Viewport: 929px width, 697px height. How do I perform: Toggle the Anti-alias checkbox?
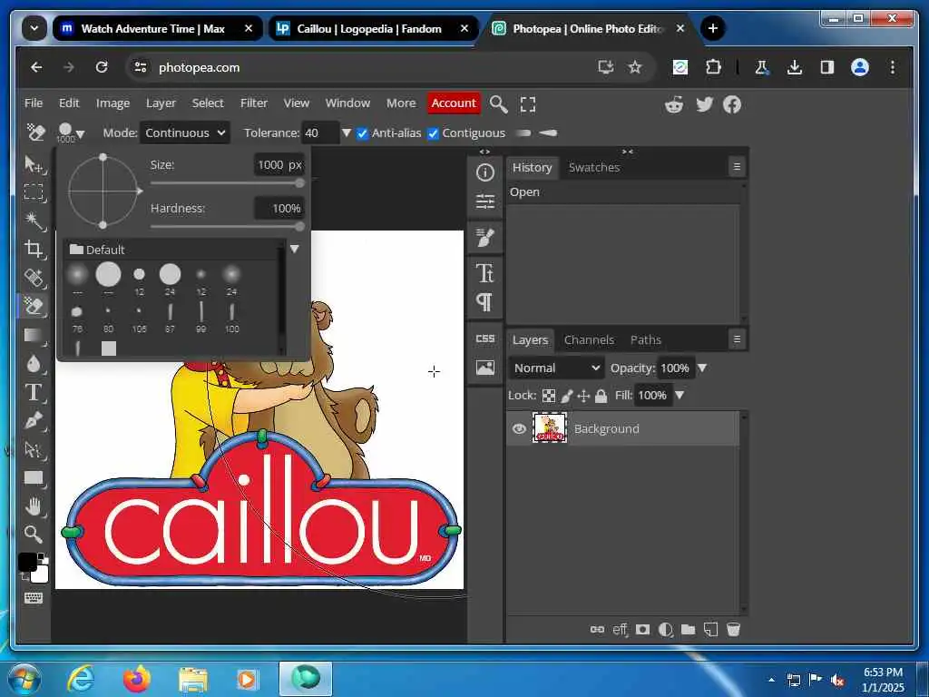pyautogui.click(x=363, y=134)
